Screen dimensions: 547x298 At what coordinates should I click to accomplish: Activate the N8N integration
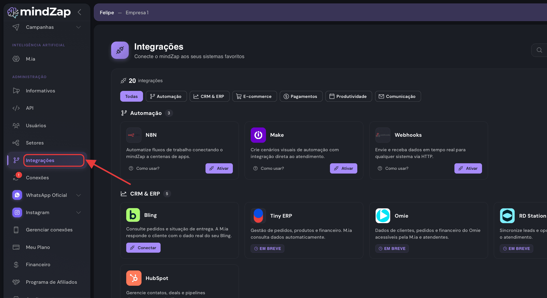pyautogui.click(x=219, y=168)
